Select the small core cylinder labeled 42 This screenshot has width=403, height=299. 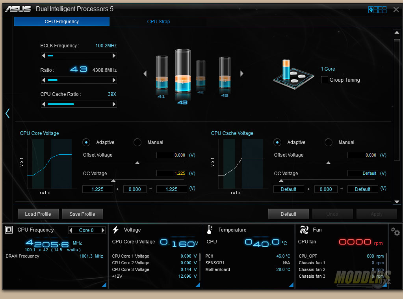coord(201,74)
